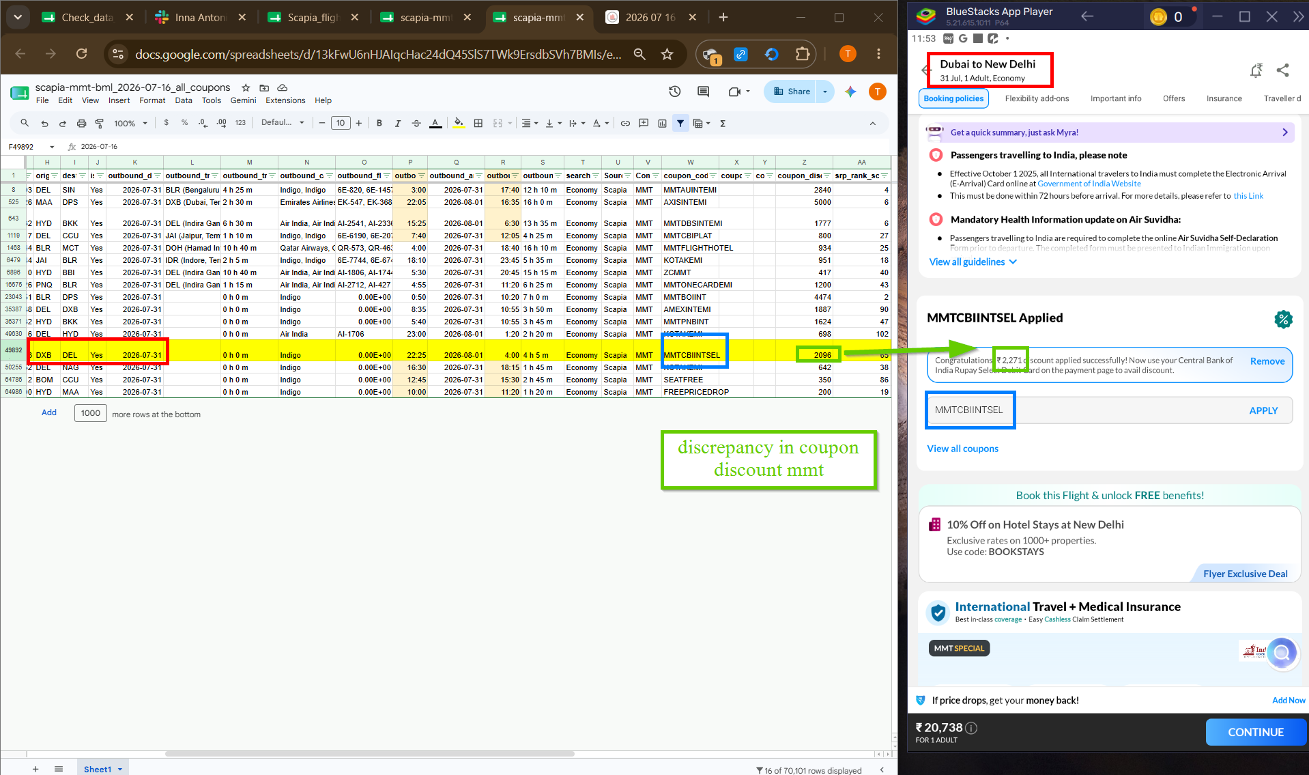Viewport: 1309px width, 775px height.
Task: Apply percent format with the % icon
Action: [184, 123]
